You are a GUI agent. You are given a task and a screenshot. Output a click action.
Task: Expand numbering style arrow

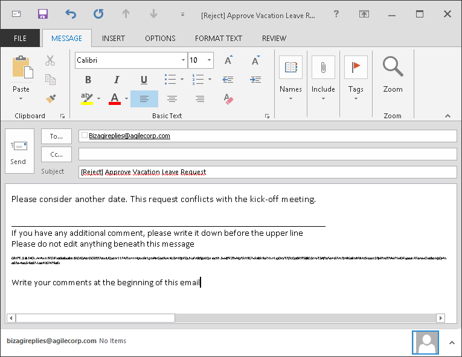coord(210,80)
